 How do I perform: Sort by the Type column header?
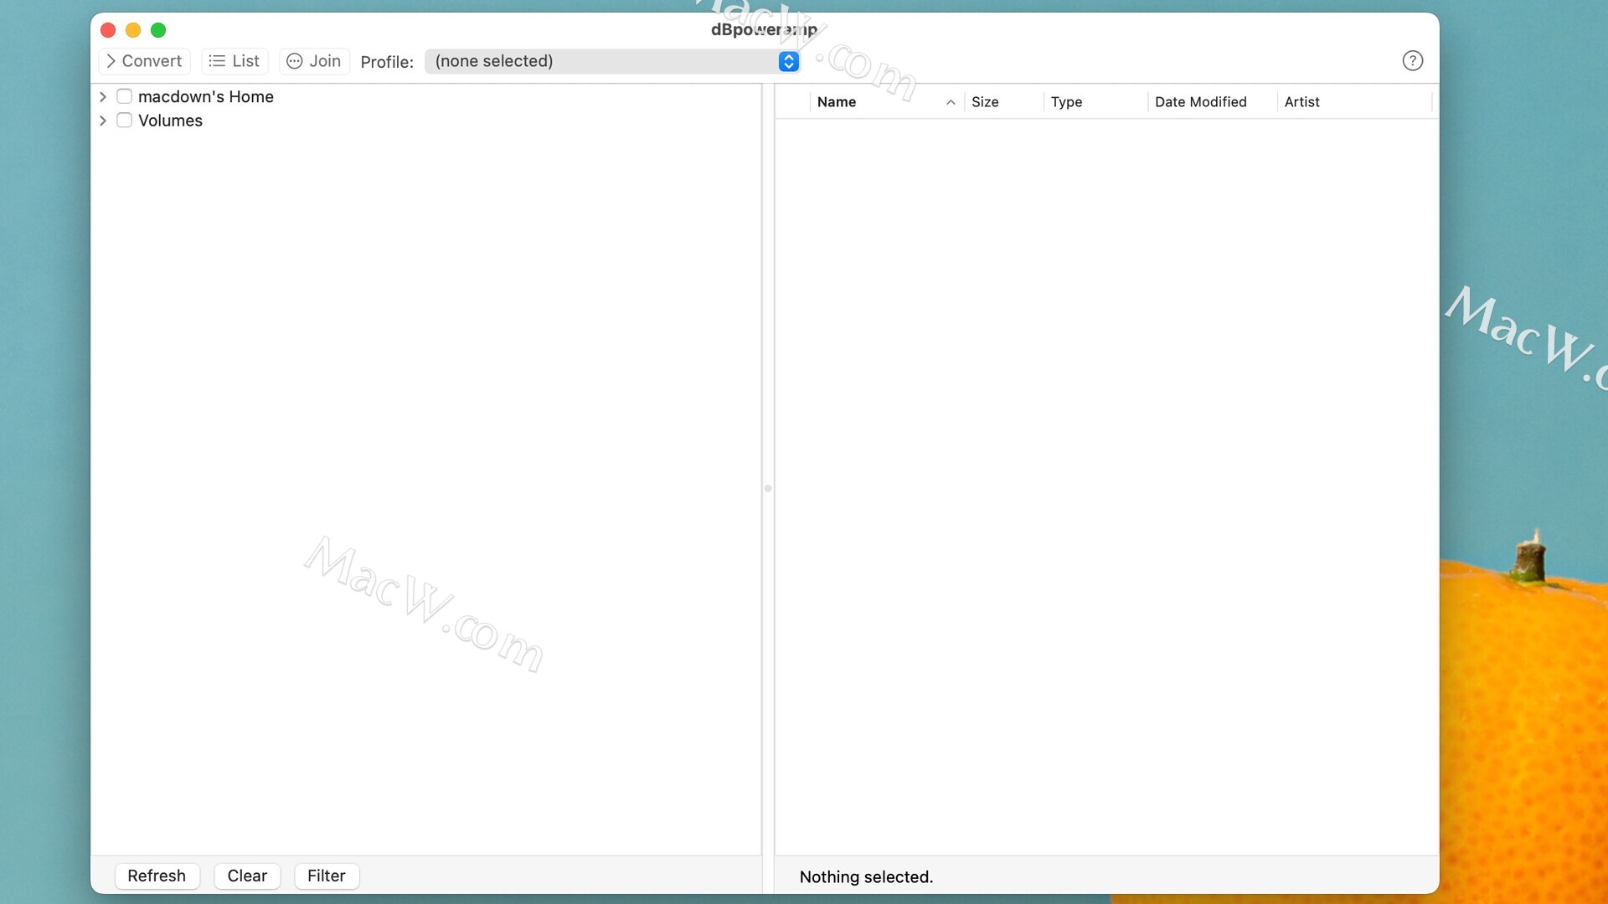click(x=1095, y=102)
